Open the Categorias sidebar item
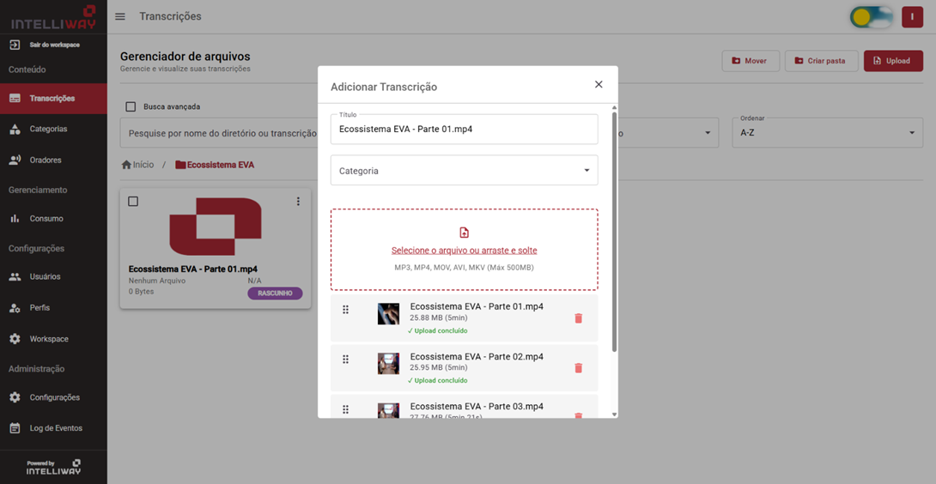This screenshot has height=484, width=936. (x=48, y=129)
